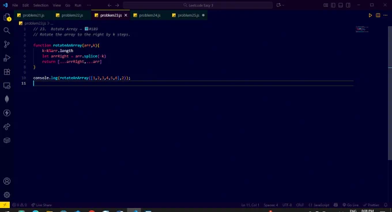Click the unsaved dot on problem25.js tab
The height and width of the screenshot is (212, 392).
tap(203, 15)
